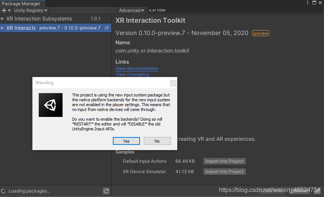The width and height of the screenshot is (324, 197).
Task: Import Default Input Actions into Project
Action: [x=225, y=161]
